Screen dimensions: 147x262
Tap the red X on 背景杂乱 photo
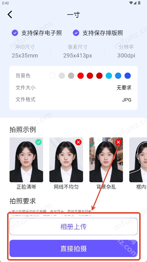(118, 142)
